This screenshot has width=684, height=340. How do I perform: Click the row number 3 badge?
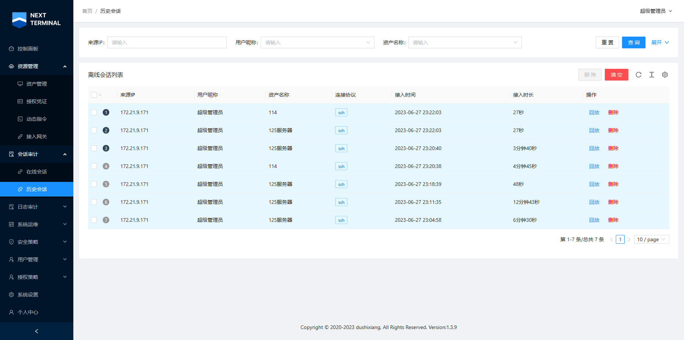[106, 148]
